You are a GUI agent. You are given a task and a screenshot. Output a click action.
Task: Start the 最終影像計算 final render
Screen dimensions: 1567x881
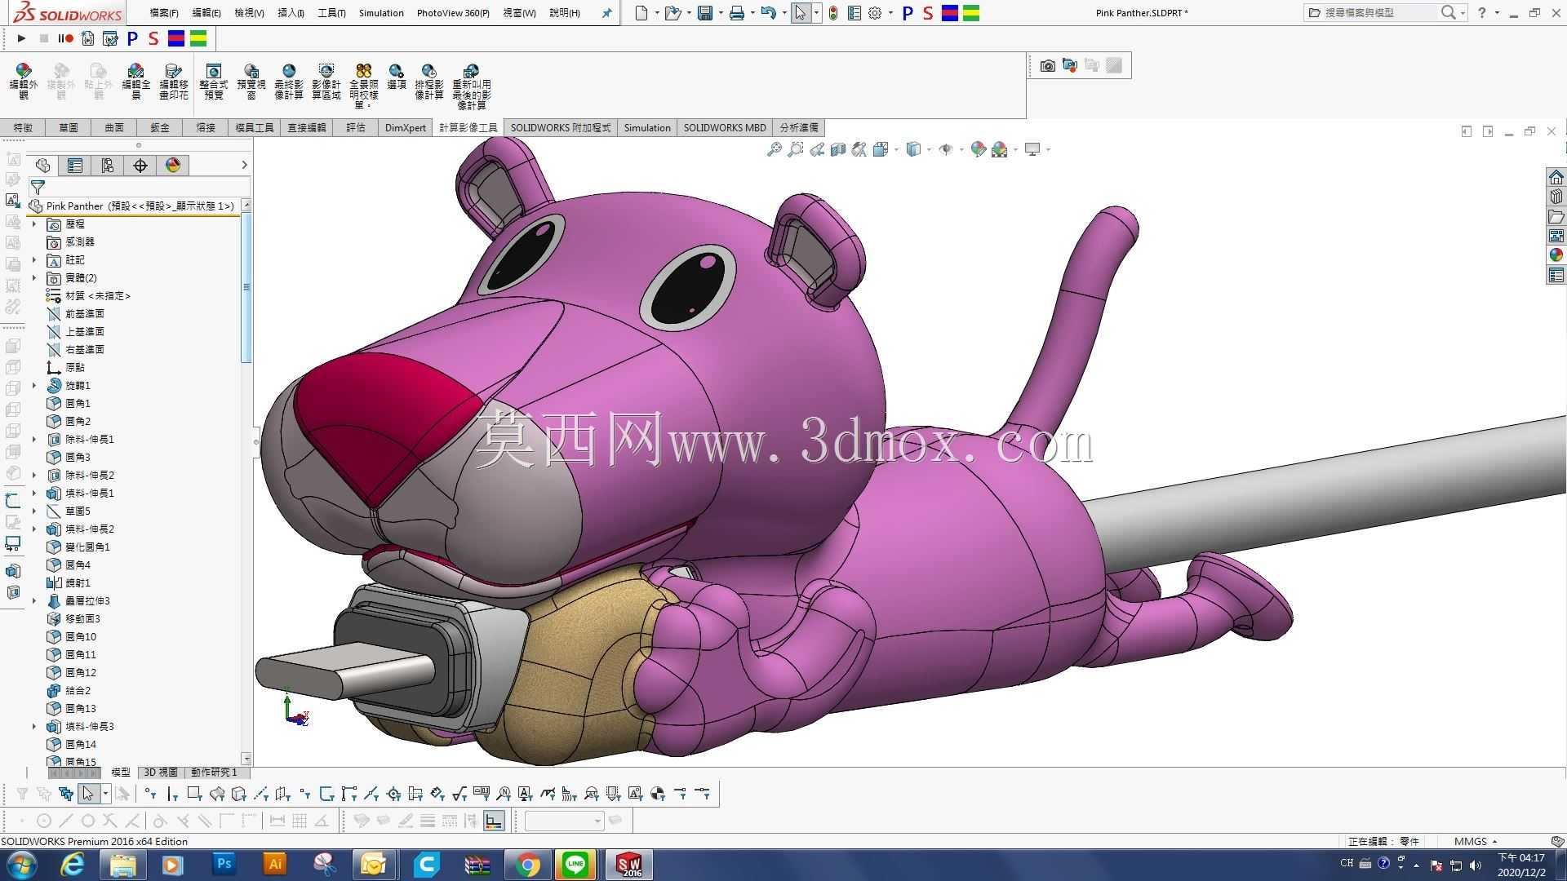tap(288, 82)
